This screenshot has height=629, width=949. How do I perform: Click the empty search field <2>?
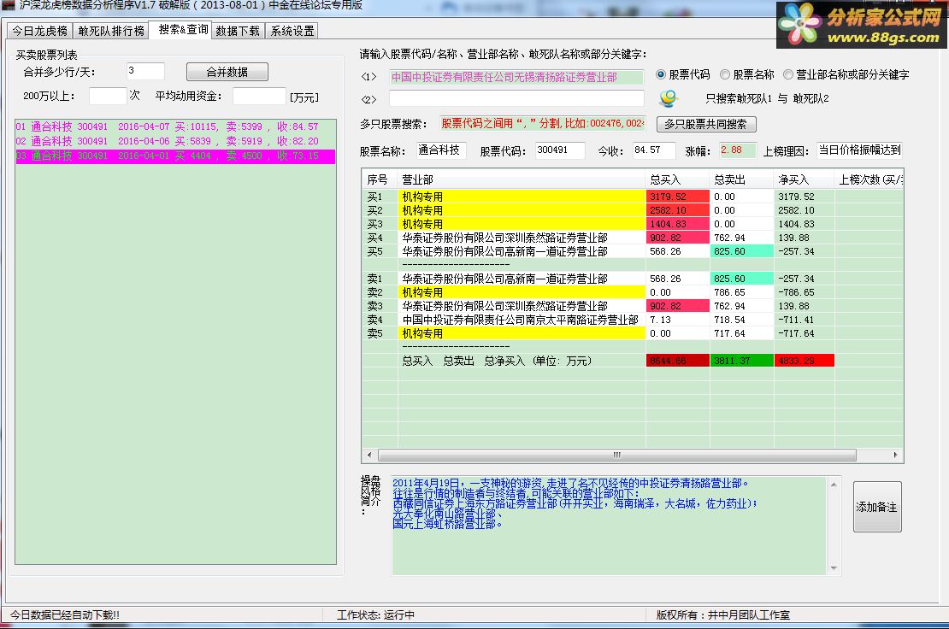516,98
